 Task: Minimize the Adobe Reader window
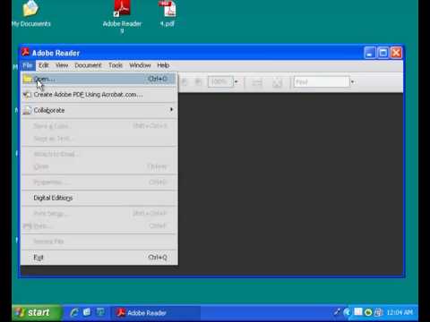[x=370, y=53]
